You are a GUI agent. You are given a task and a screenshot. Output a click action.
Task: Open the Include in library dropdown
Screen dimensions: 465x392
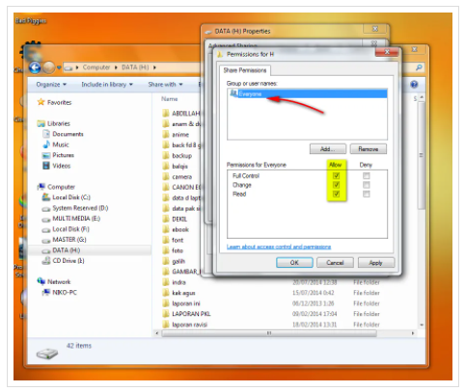click(x=107, y=85)
